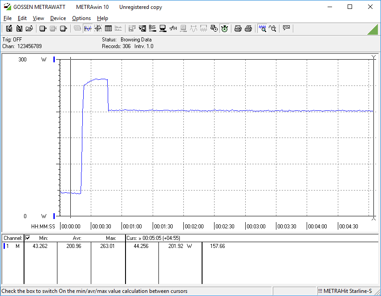
Task: Click the 'Chan: 123456789' text
Action: tap(22, 46)
